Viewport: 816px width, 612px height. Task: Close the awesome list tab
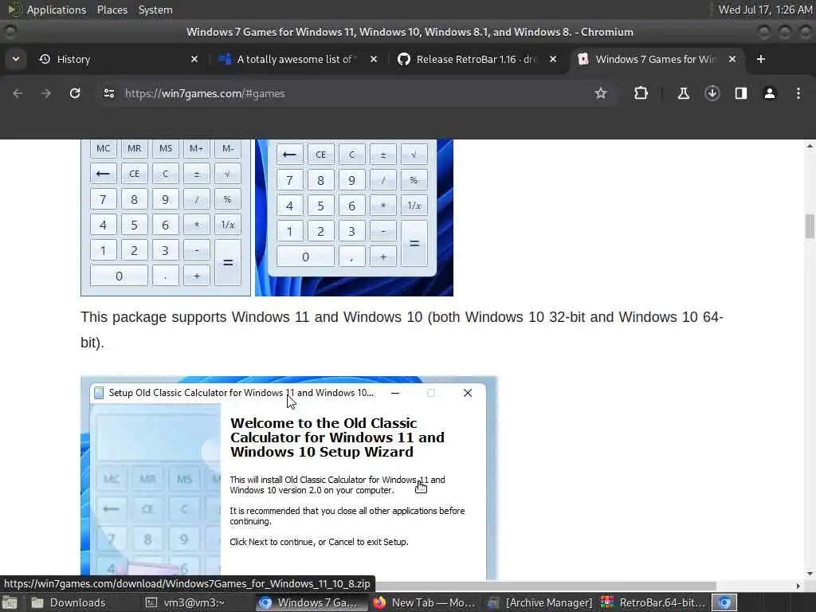pos(374,59)
